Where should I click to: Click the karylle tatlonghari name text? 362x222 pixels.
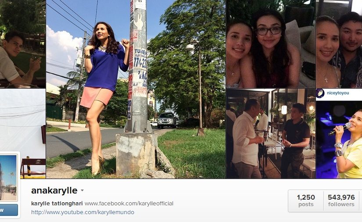tap(57, 204)
